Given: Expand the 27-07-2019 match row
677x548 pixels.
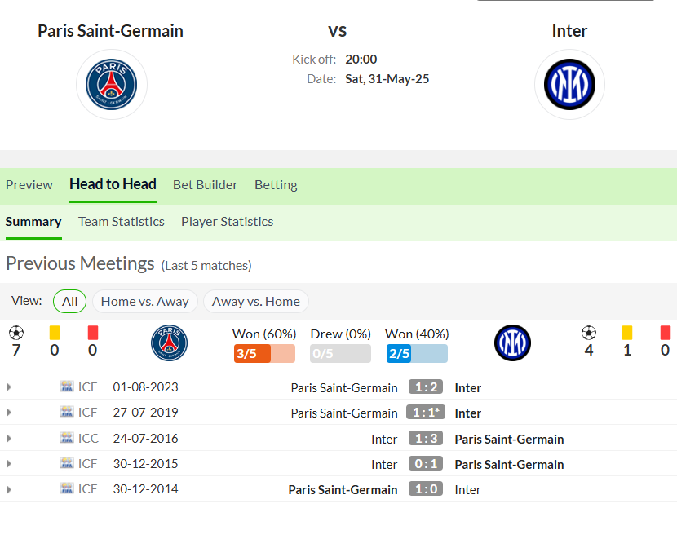Looking at the screenshot, I should [9, 412].
